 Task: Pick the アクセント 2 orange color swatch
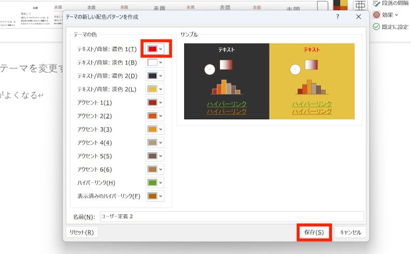[x=152, y=116]
